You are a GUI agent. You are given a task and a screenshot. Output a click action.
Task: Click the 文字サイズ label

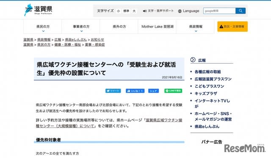[x=105, y=11]
